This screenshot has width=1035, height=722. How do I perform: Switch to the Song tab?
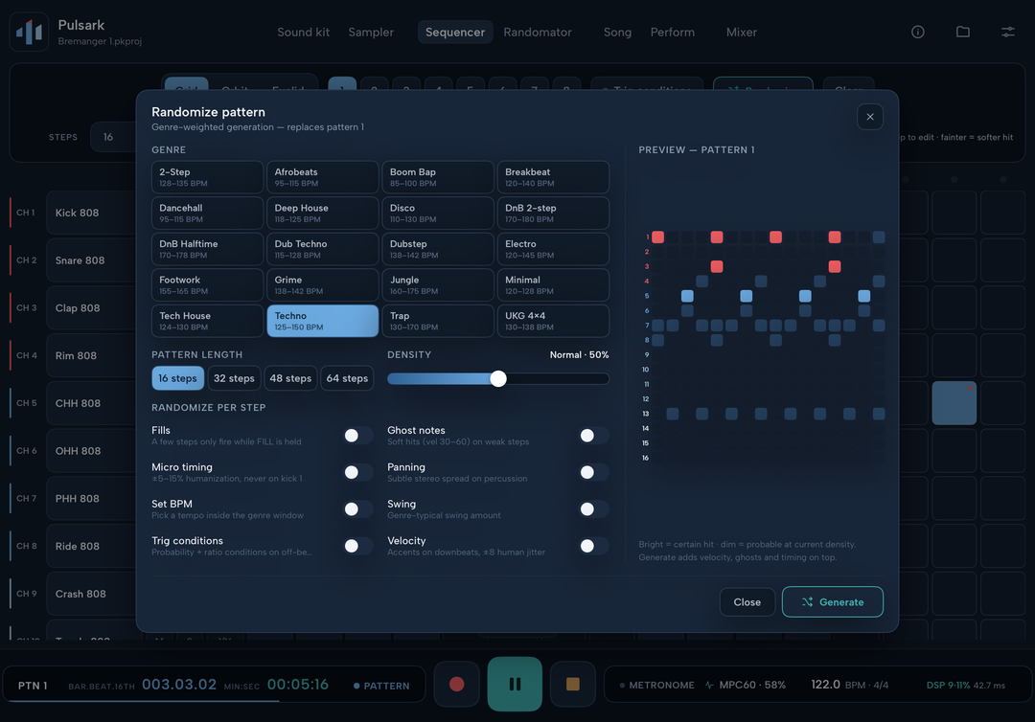pos(617,33)
